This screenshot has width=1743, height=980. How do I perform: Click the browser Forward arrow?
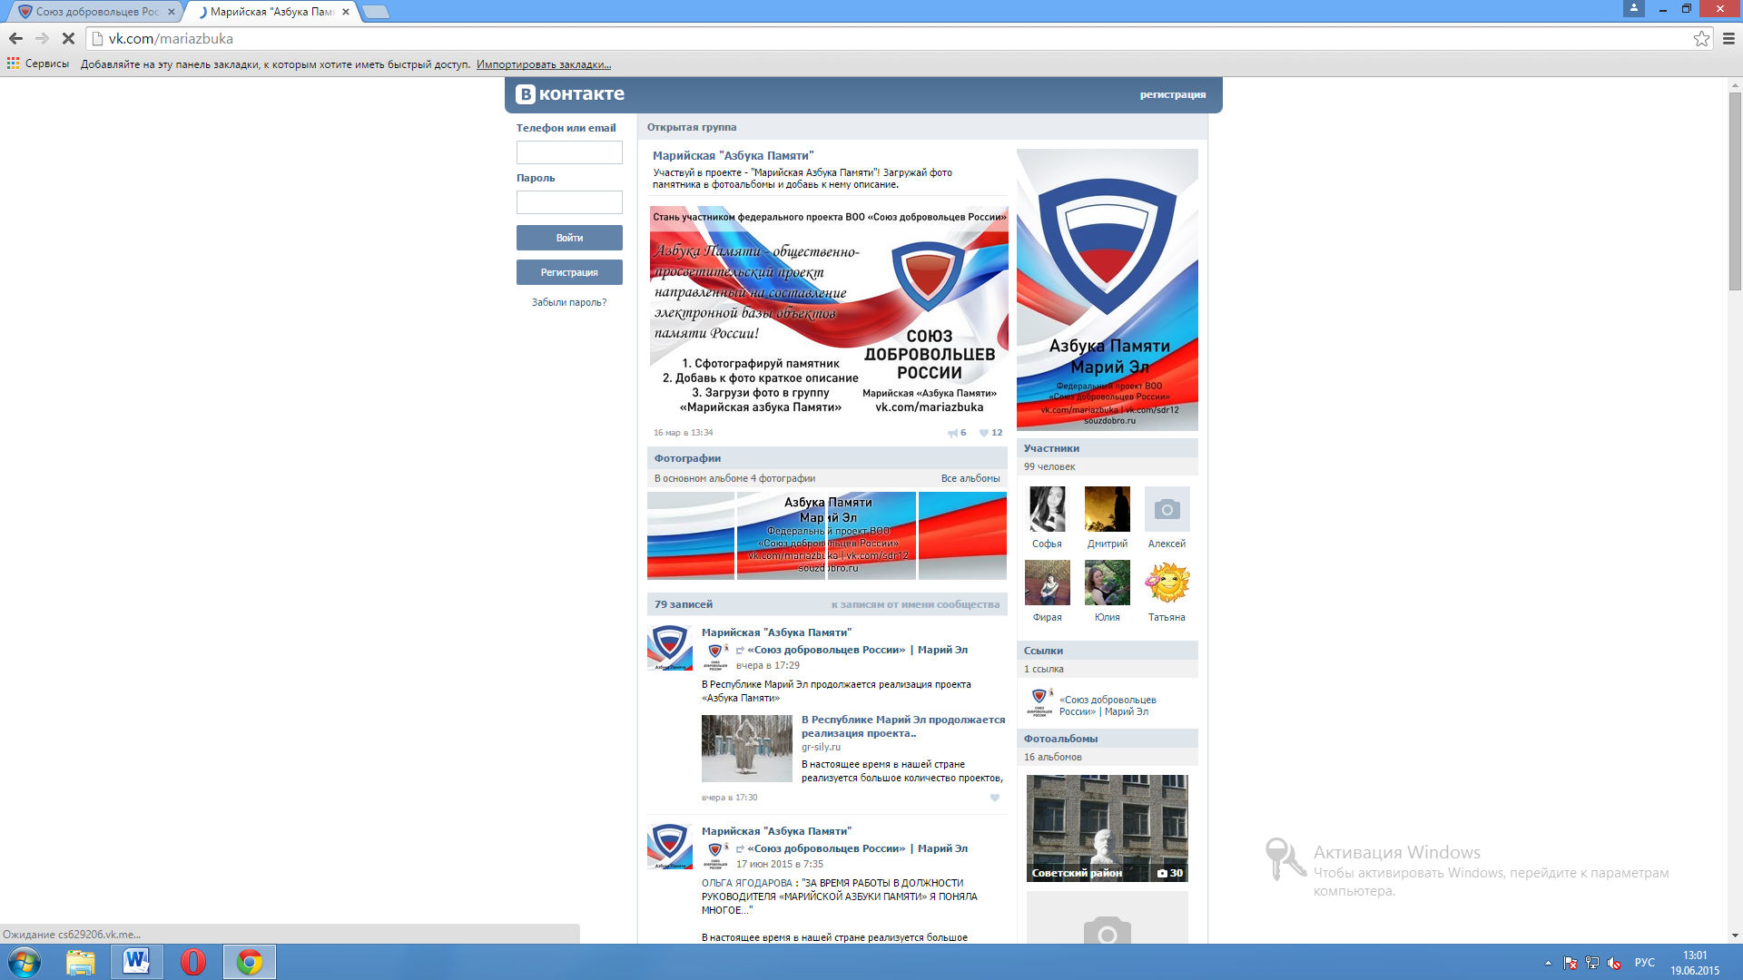[x=42, y=38]
